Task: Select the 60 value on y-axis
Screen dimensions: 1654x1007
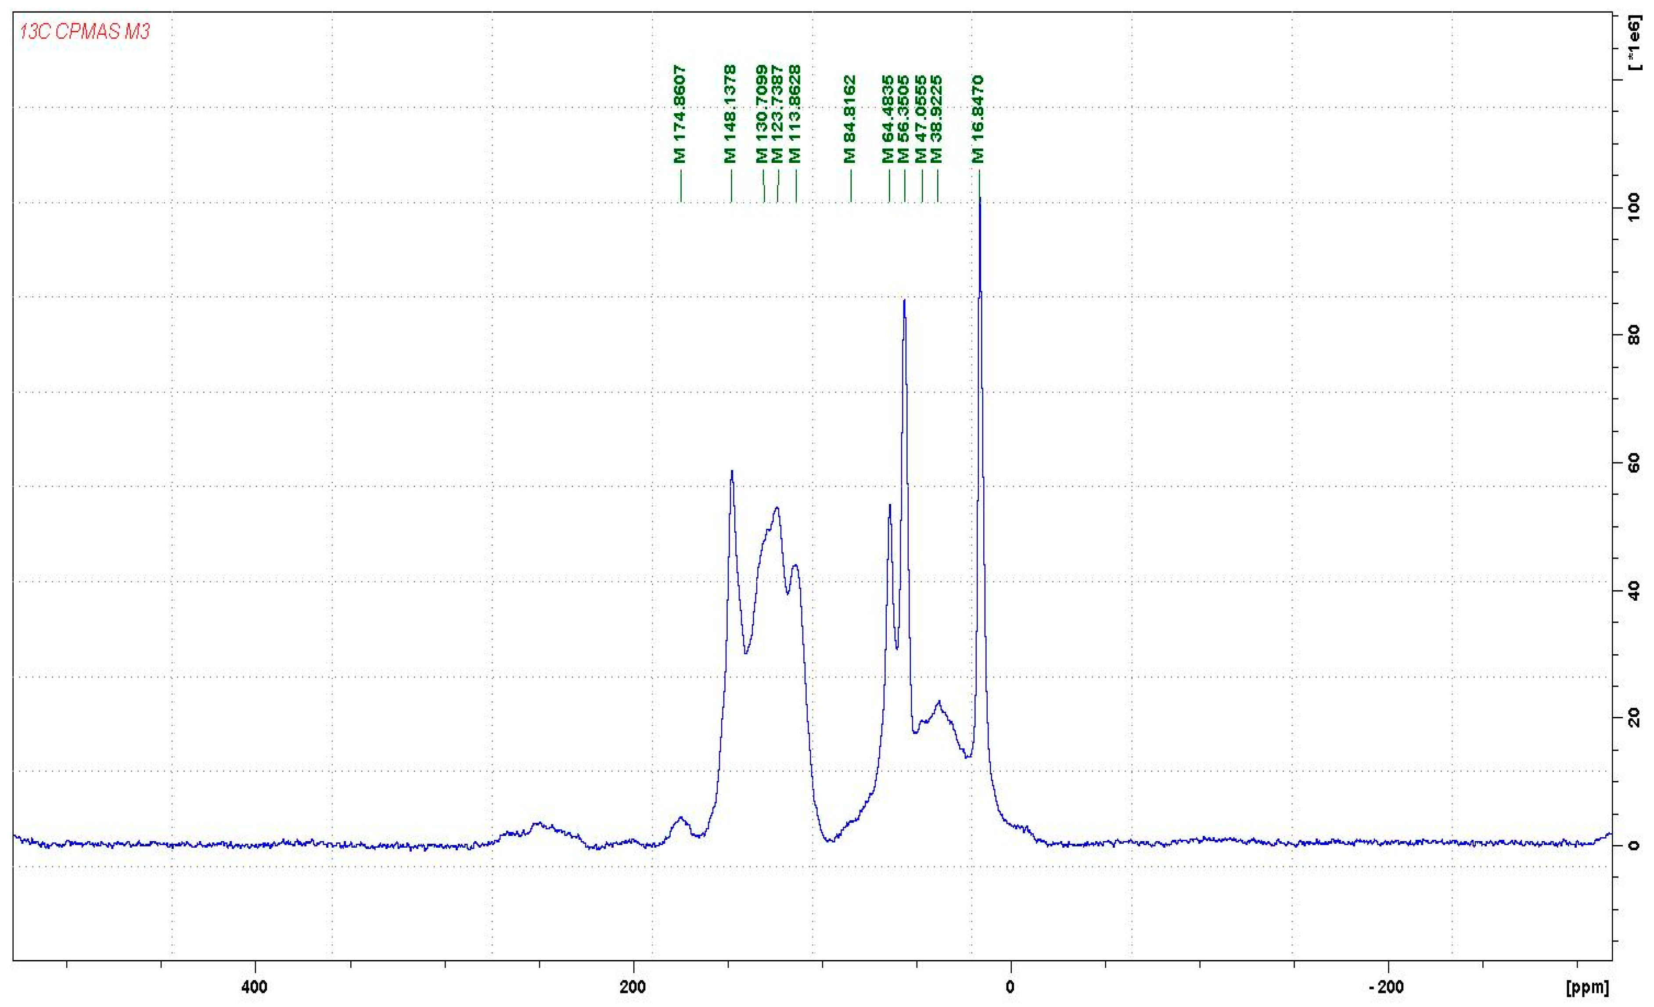Action: point(1634,462)
